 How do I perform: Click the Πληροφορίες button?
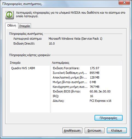108,118
